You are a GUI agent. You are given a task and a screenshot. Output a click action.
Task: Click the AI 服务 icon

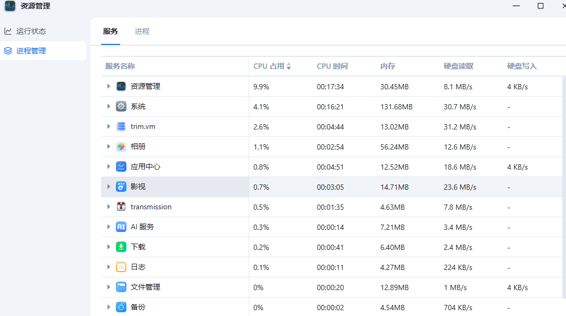[x=121, y=227]
